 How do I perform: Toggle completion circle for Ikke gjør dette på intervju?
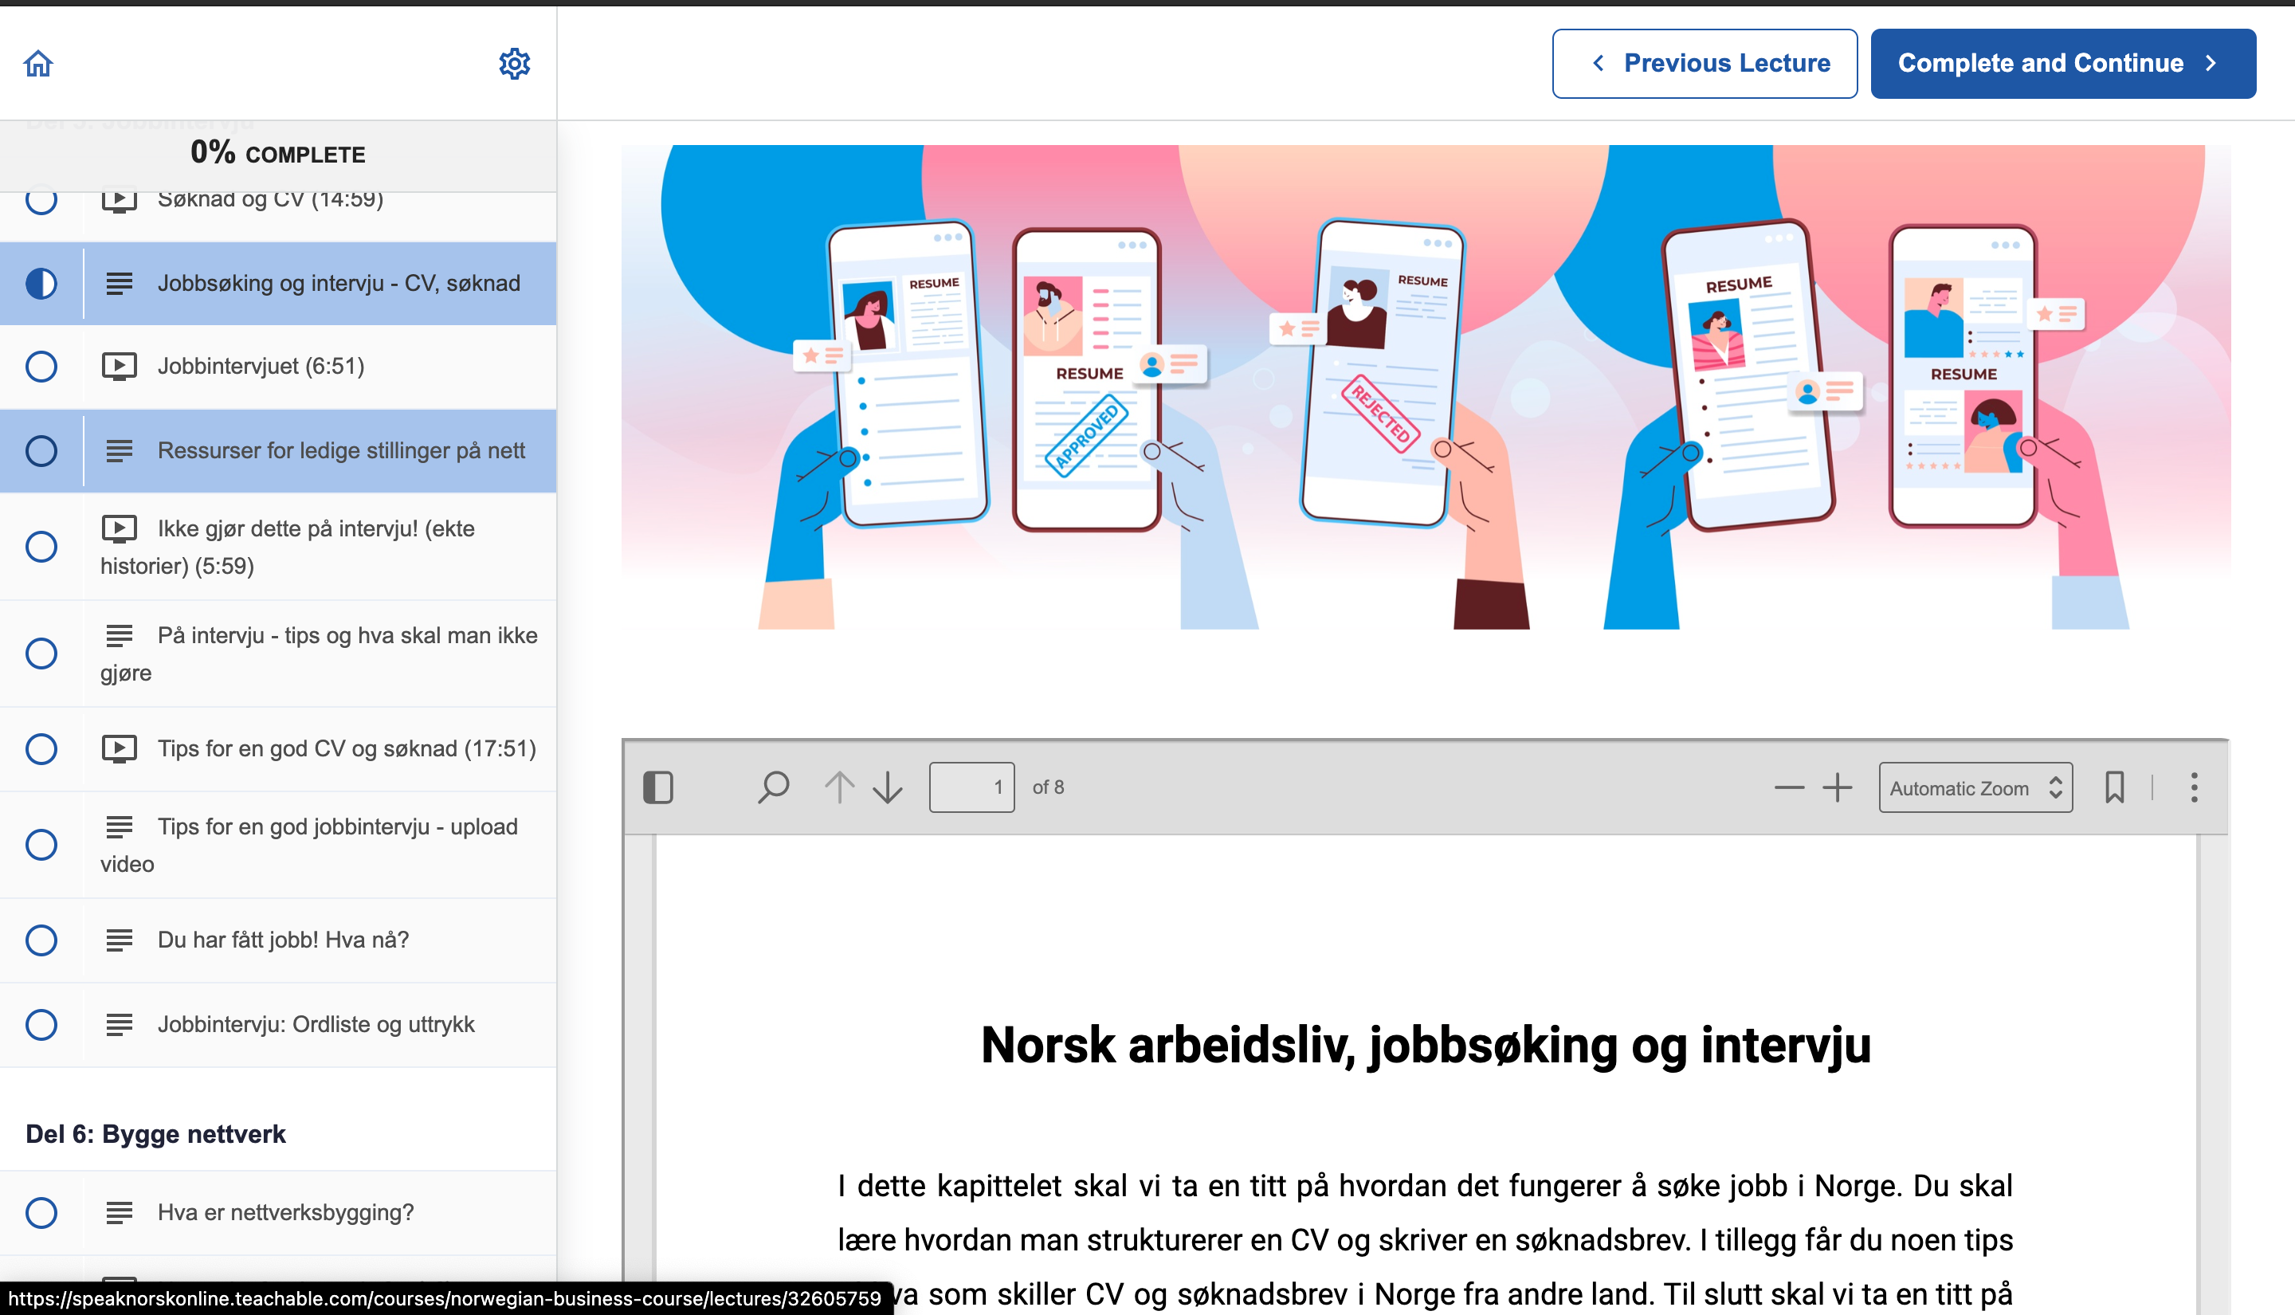(x=41, y=547)
